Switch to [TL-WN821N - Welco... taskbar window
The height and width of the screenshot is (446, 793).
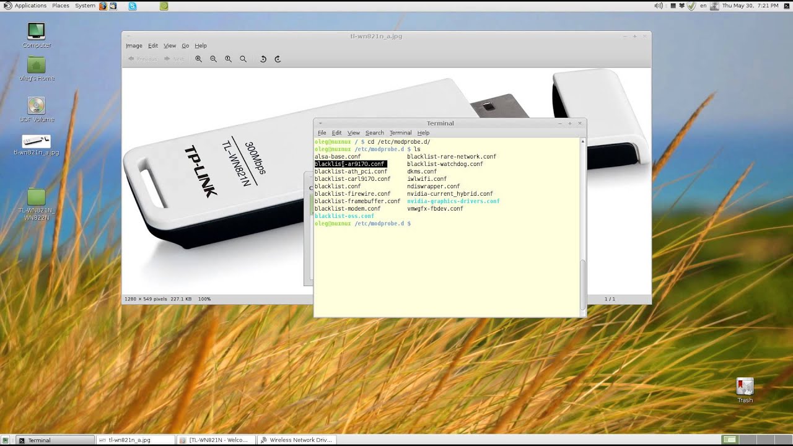click(217, 440)
